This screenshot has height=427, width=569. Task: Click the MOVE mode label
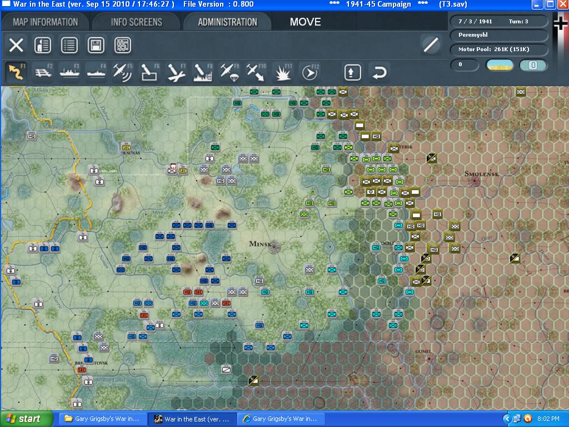coord(305,22)
